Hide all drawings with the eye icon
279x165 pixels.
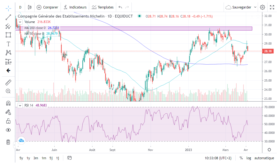[x=8, y=130]
